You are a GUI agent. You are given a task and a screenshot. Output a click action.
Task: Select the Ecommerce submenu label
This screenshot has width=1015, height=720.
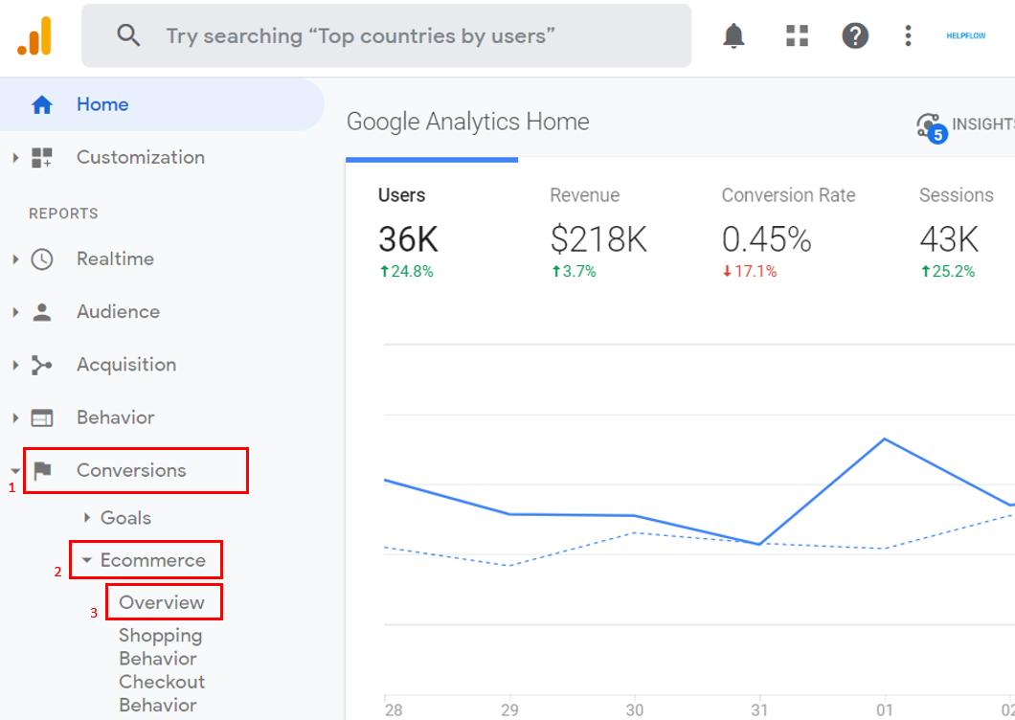pyautogui.click(x=153, y=560)
